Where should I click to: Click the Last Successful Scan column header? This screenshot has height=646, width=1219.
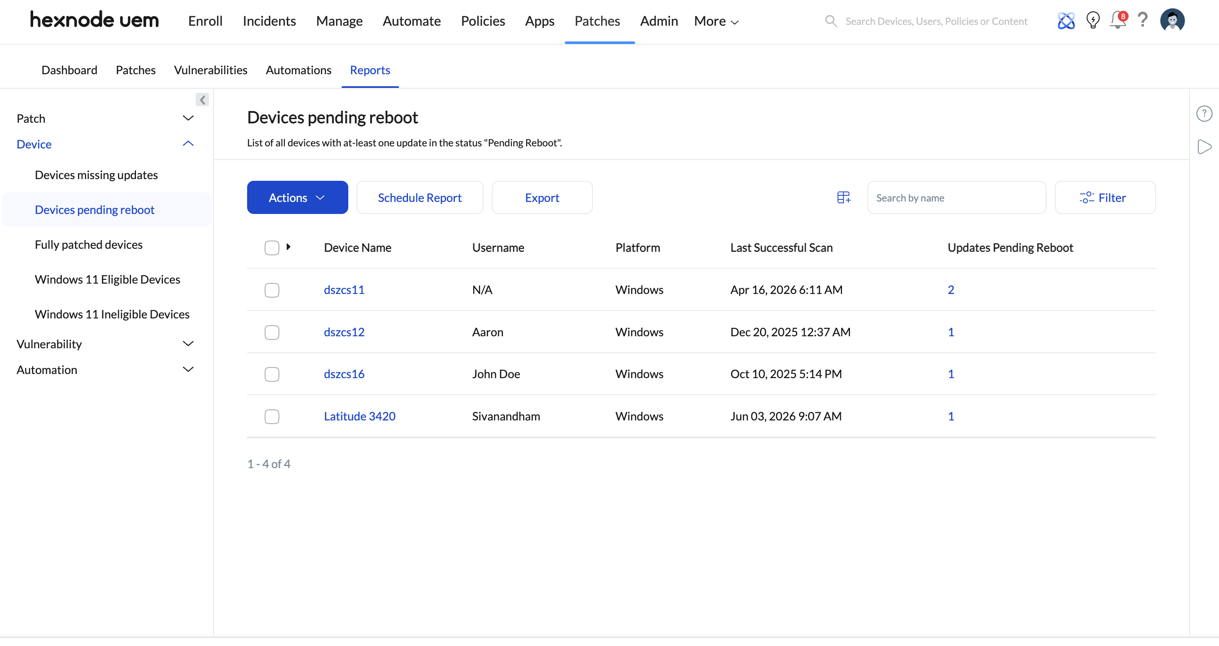[x=781, y=248]
